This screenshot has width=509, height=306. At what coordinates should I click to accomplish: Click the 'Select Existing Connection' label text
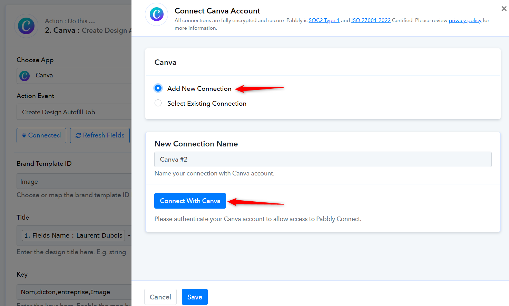pyautogui.click(x=207, y=103)
